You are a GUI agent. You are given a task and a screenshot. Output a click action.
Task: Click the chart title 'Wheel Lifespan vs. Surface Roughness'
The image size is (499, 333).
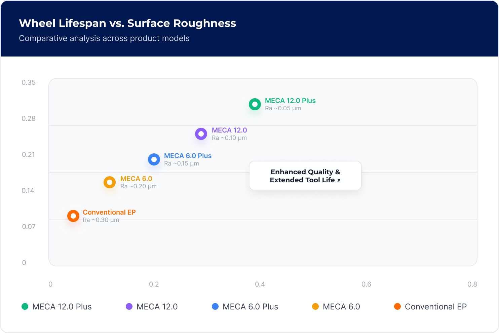tap(127, 23)
